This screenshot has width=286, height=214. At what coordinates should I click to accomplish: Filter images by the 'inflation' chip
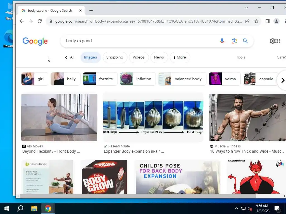[x=138, y=79]
